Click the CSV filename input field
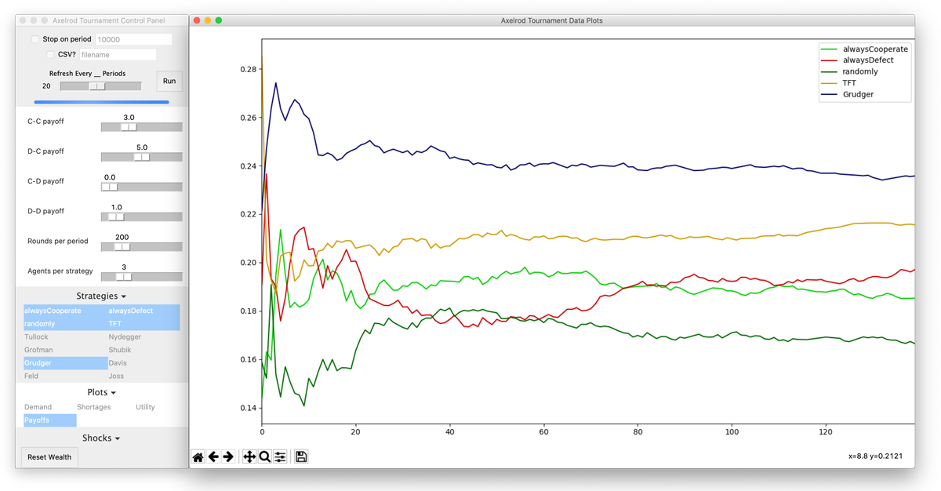This screenshot has width=941, height=491. (118, 55)
